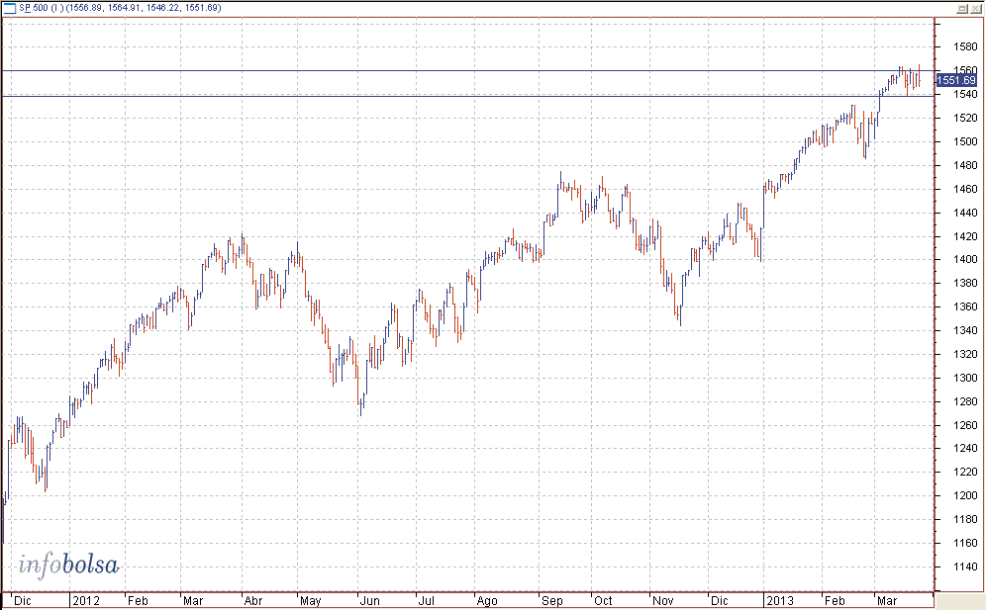Select the Sep marker on the time axis
The width and height of the screenshot is (986, 610).
point(550,600)
